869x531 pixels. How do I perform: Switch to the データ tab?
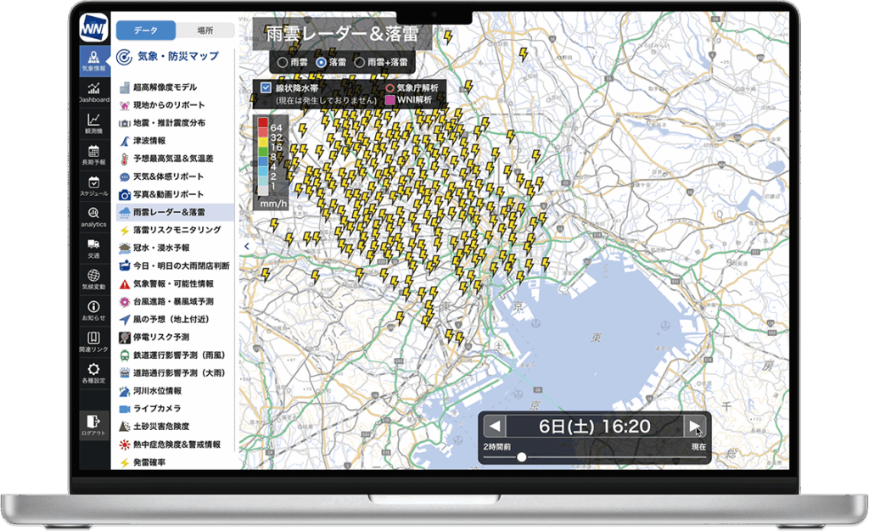tap(146, 31)
